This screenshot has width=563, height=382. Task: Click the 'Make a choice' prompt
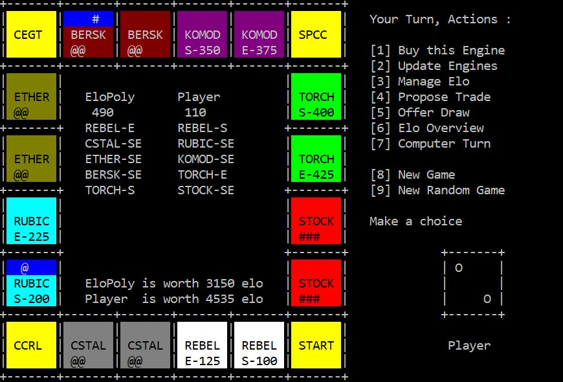(x=416, y=221)
